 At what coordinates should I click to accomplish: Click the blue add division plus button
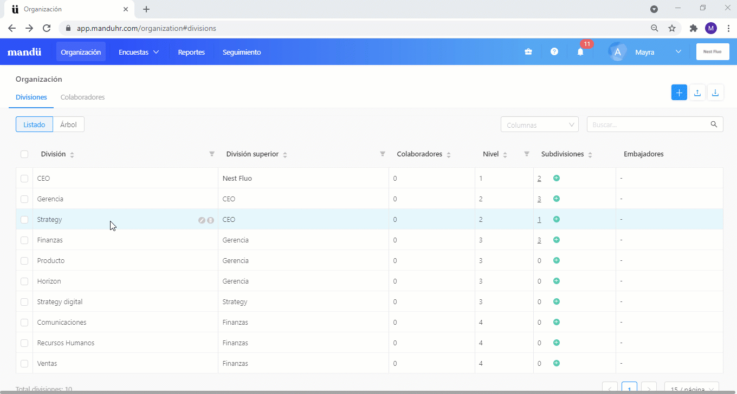click(x=679, y=93)
